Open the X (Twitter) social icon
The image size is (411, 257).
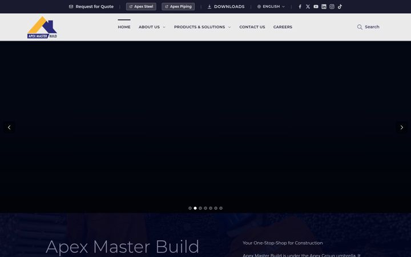pos(308,6)
